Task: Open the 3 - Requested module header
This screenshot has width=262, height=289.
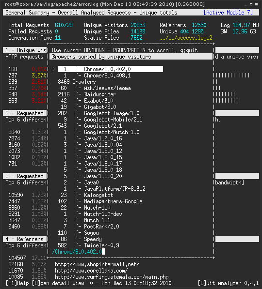Action: point(25,176)
